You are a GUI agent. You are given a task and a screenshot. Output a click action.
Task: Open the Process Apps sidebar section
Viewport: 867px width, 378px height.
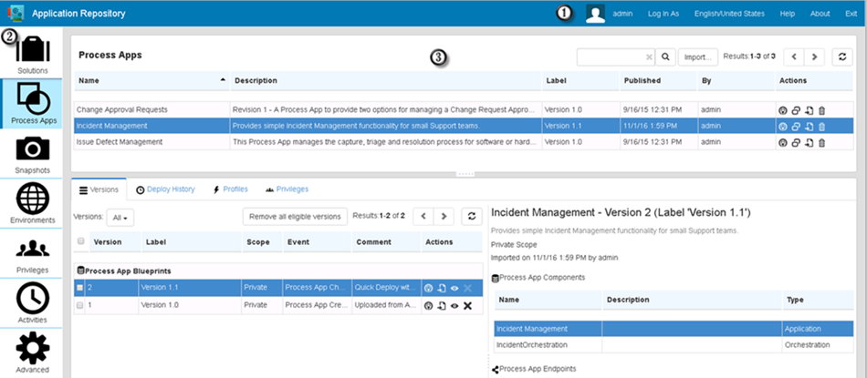click(x=33, y=103)
